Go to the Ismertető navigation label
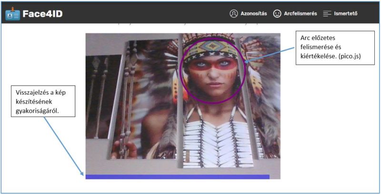Image resolution: width=381 pixels, height=194 pixels. [x=346, y=14]
